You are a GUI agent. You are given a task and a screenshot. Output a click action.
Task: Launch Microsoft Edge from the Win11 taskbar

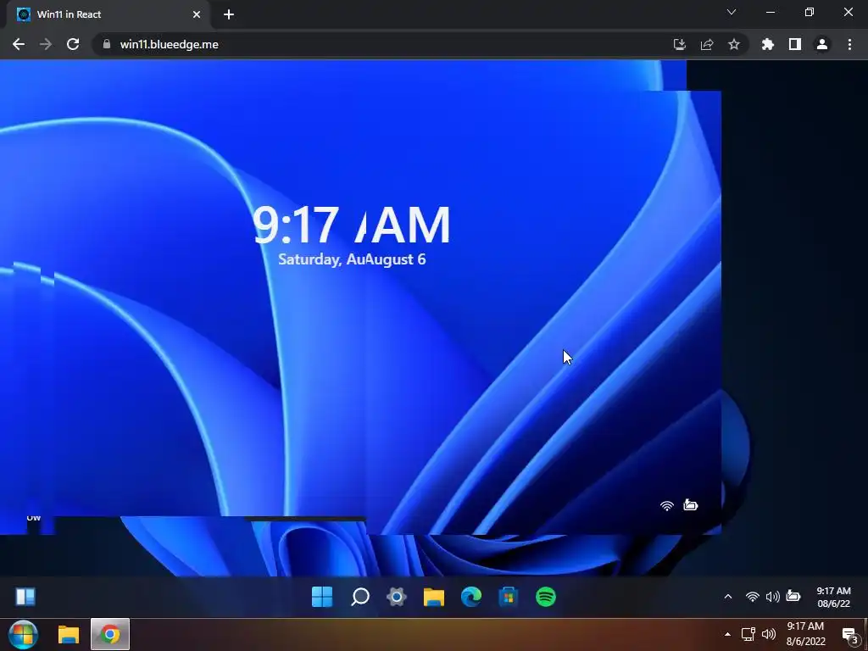click(471, 597)
